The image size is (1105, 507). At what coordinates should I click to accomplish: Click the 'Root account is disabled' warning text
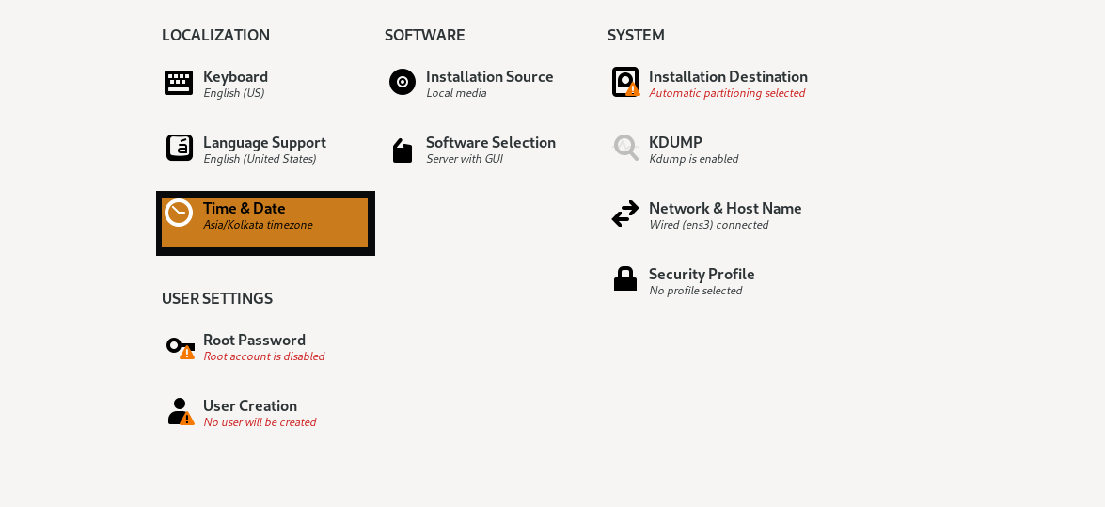tap(264, 356)
